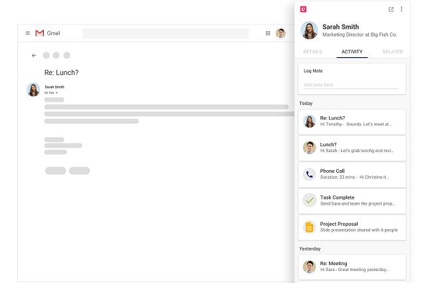Click the green checkmark icon

click(310, 200)
